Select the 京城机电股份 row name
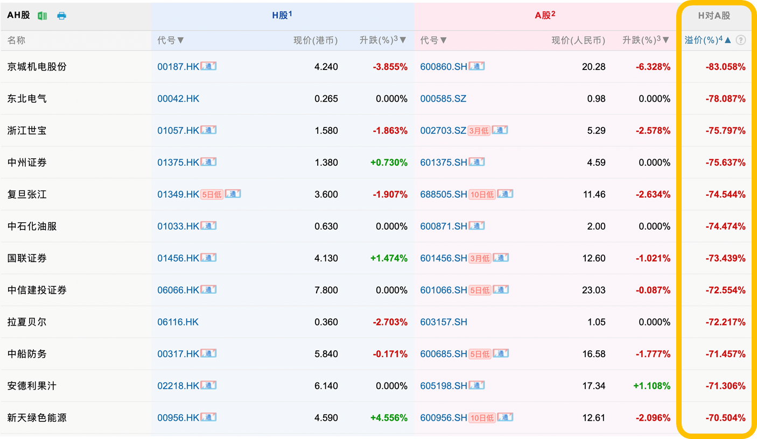Screen dimensions: 757x439 pos(37,67)
